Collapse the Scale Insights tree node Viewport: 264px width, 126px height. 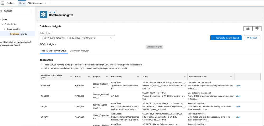pyautogui.click(x=5, y=29)
